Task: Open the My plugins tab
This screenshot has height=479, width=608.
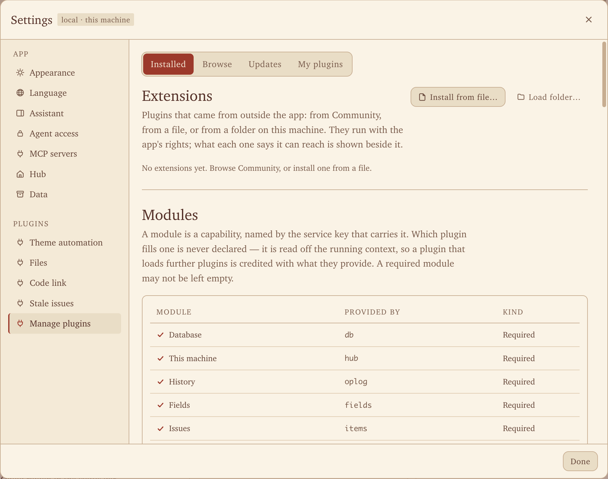Action: pyautogui.click(x=320, y=64)
